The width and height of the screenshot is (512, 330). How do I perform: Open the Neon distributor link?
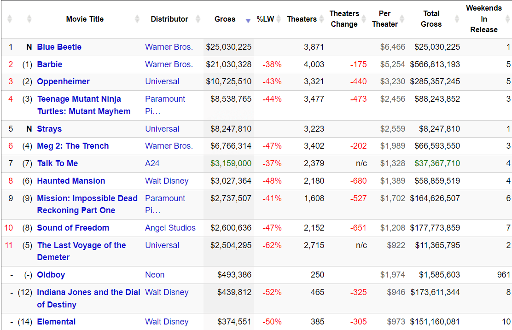[155, 275]
